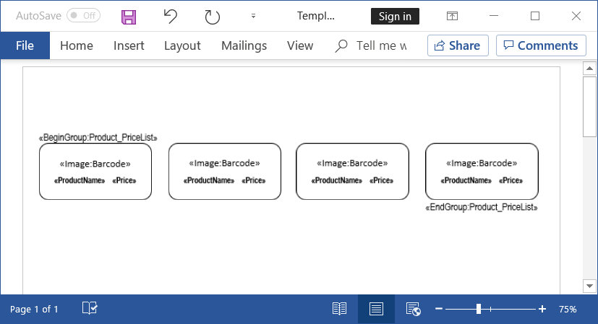Toggle the AutoSave switch

[83, 16]
